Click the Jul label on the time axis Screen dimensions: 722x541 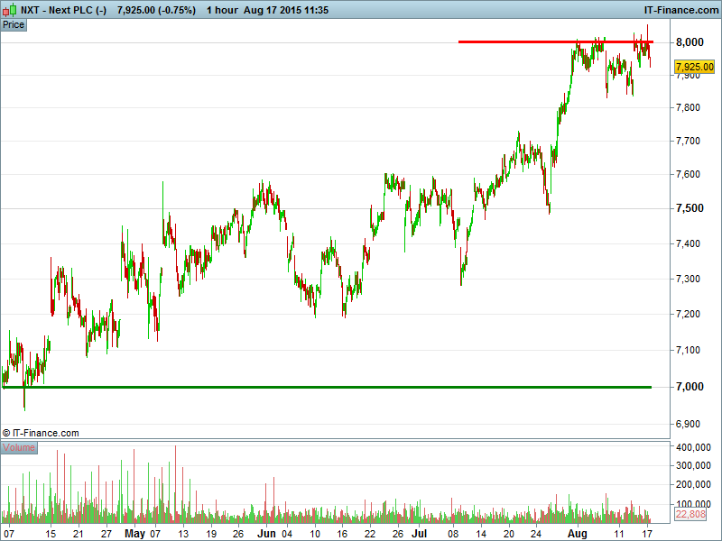419,534
